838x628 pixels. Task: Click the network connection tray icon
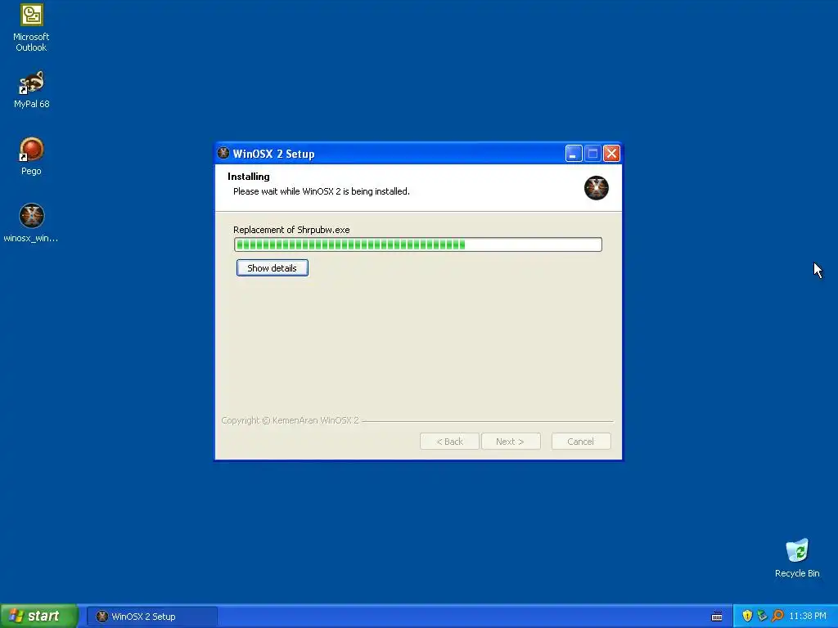[x=762, y=616]
